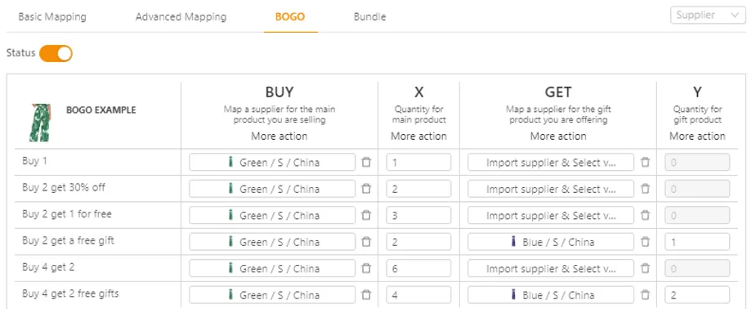Screen dimensions: 756x309
Task: Delete BUY supplier for Buy 2 get 1 for free
Action: click(366, 216)
